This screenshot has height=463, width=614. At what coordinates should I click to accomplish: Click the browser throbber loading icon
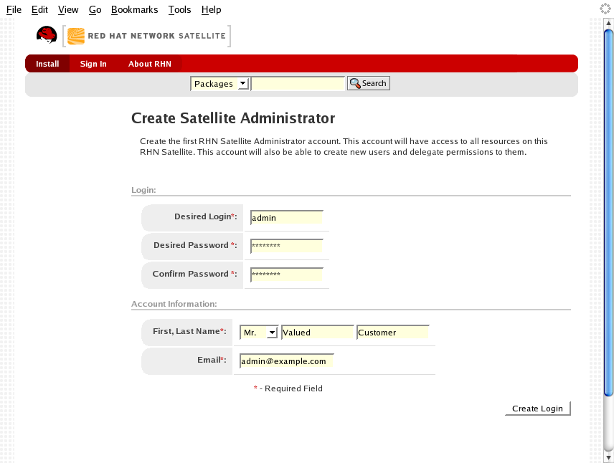[605, 9]
